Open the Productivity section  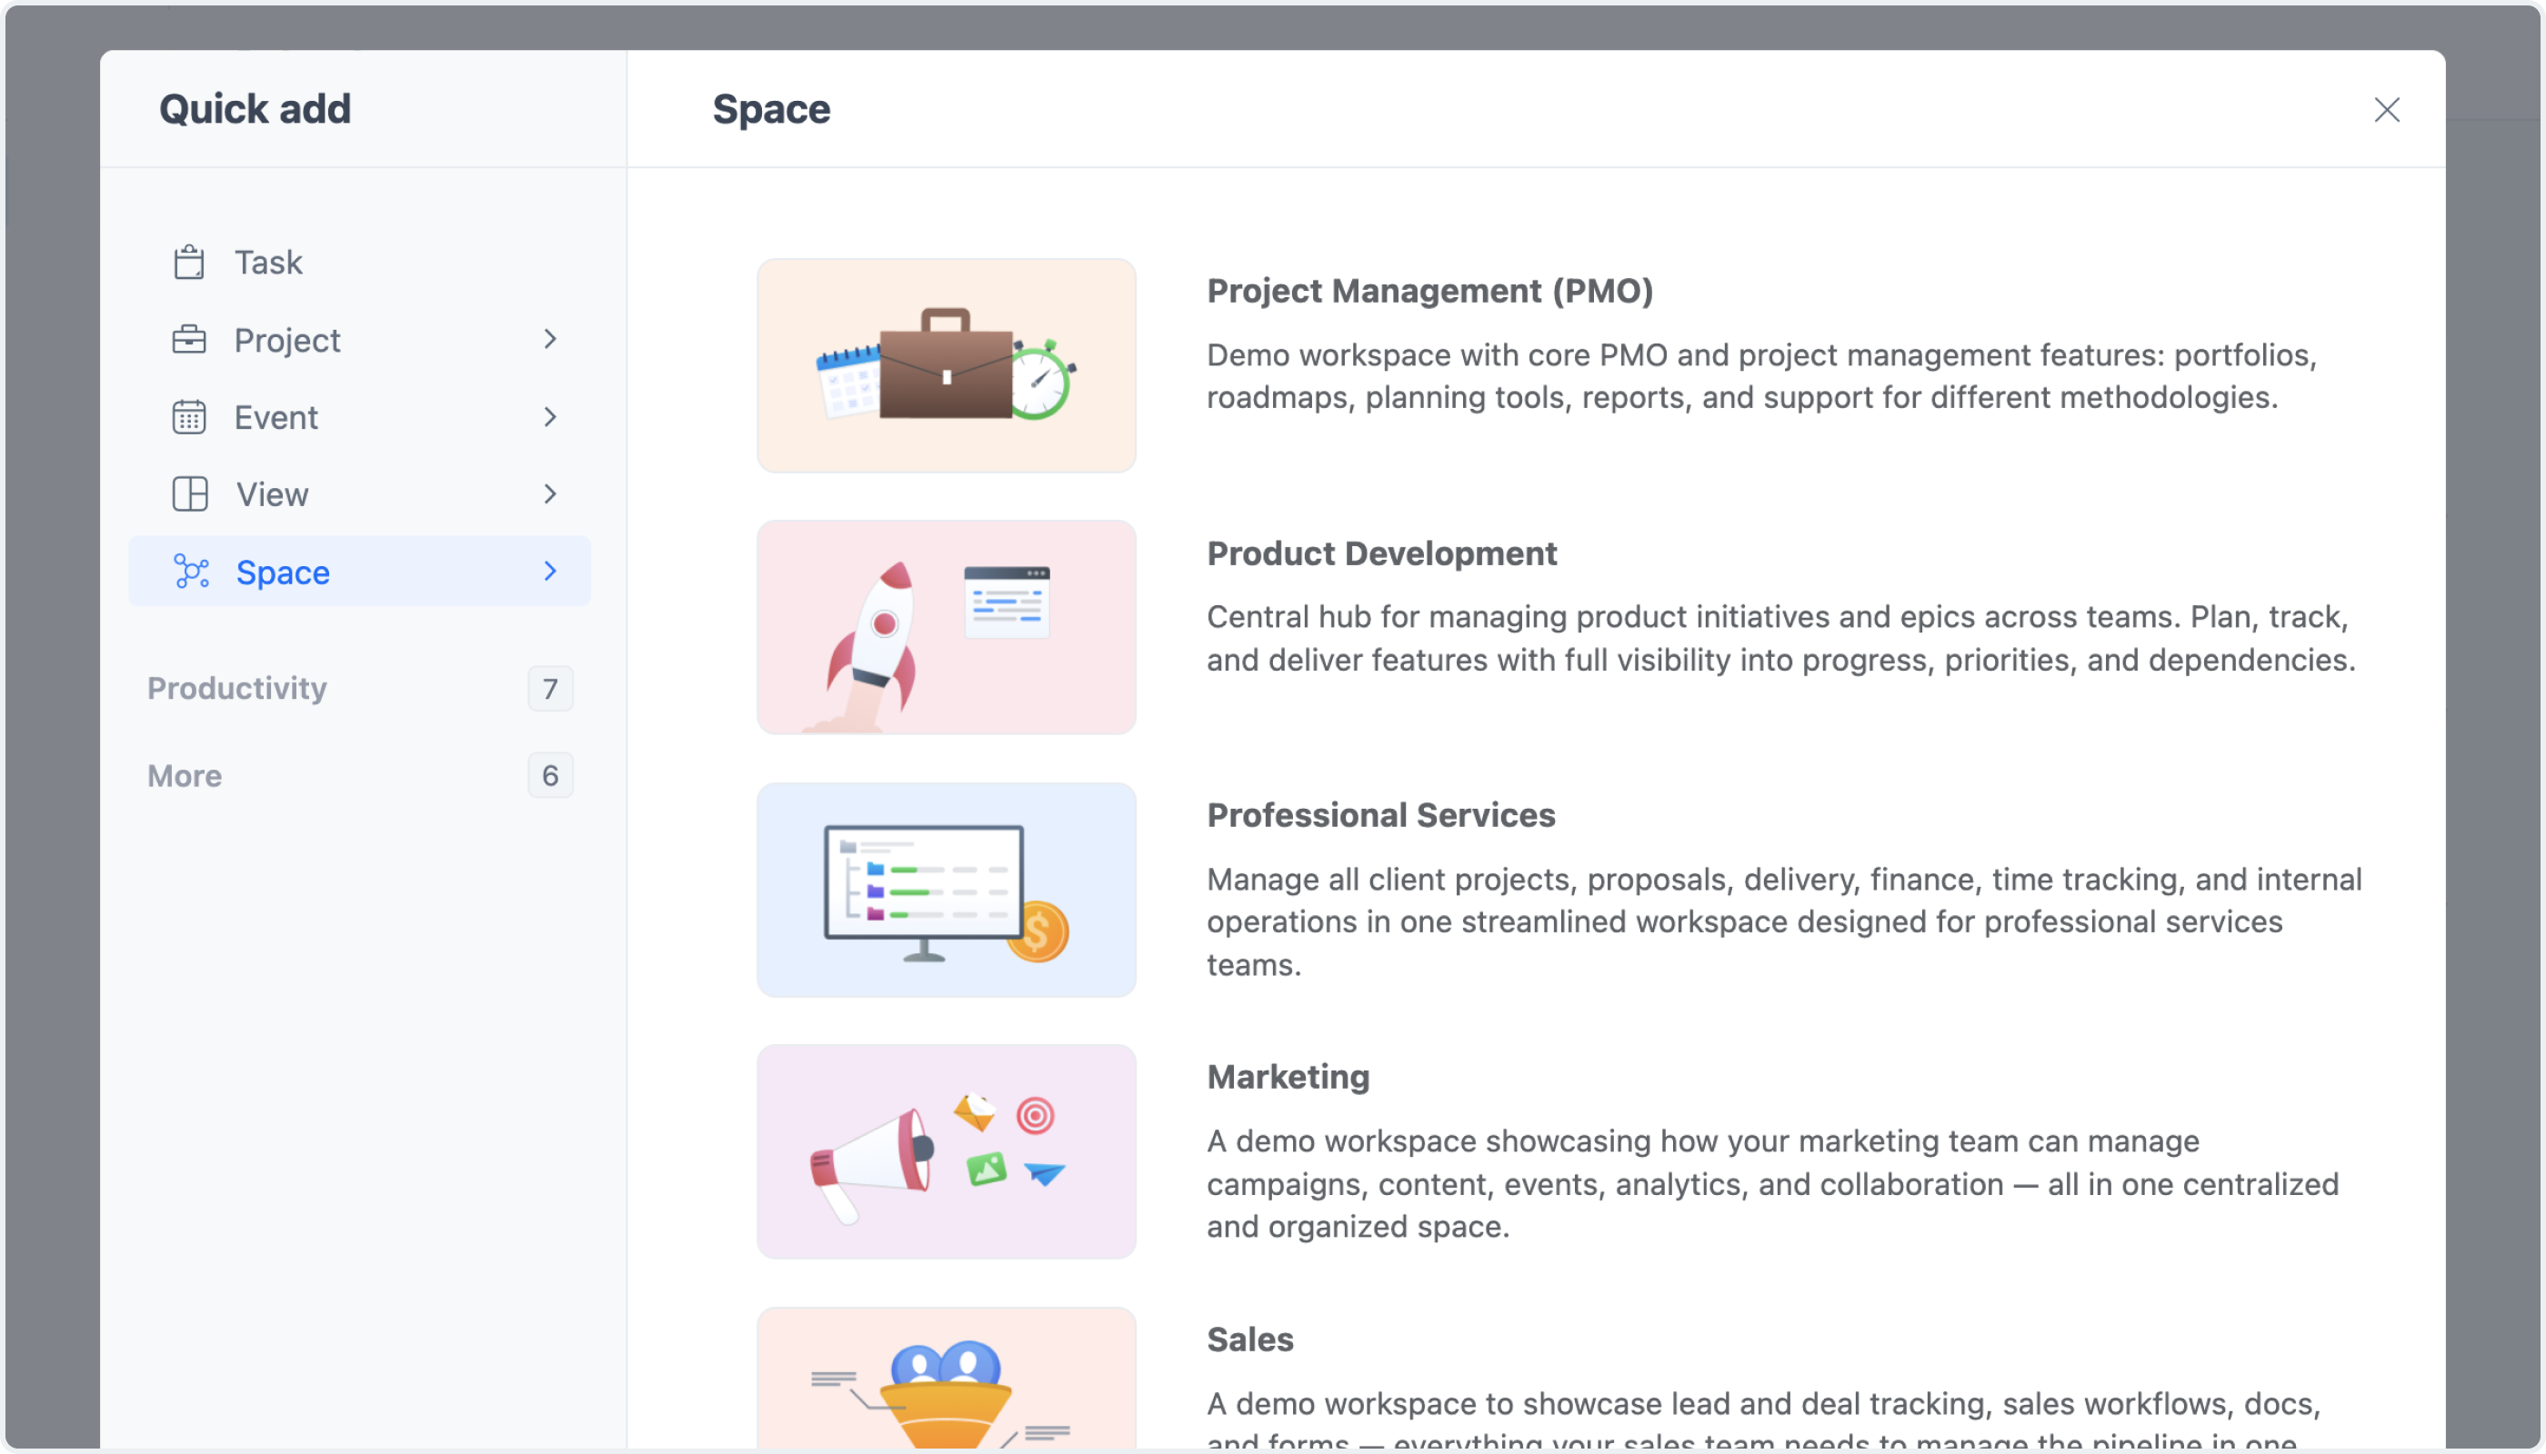pos(236,689)
